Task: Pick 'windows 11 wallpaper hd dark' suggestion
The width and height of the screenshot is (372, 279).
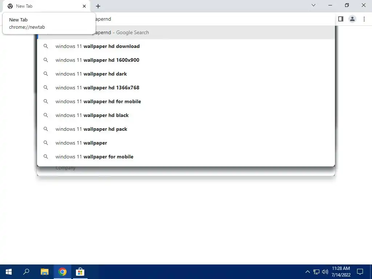Action: point(186,74)
